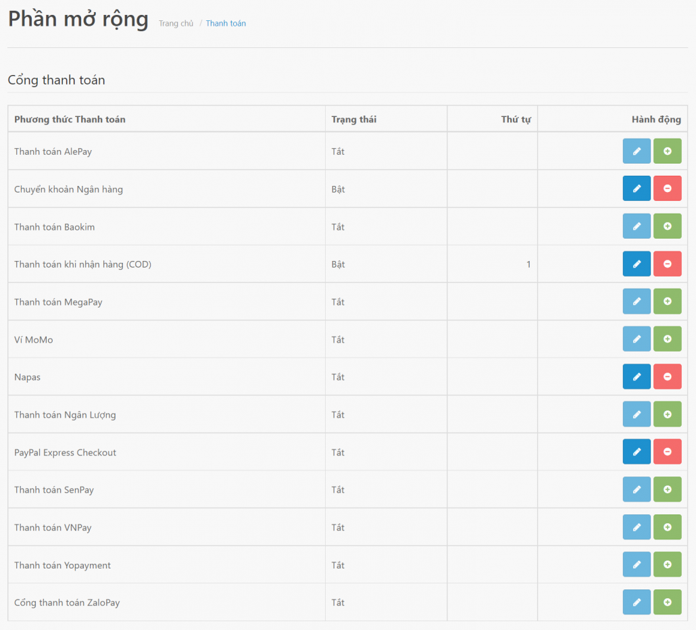
Task: Click sort order value 1 for COD
Action: coord(528,264)
